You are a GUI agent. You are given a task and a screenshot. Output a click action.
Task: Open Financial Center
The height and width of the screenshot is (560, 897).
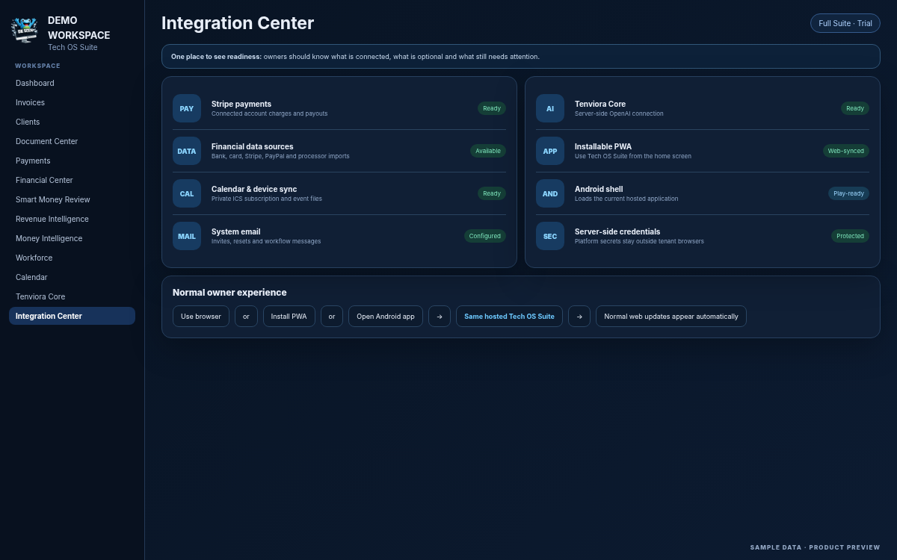[x=72, y=180]
